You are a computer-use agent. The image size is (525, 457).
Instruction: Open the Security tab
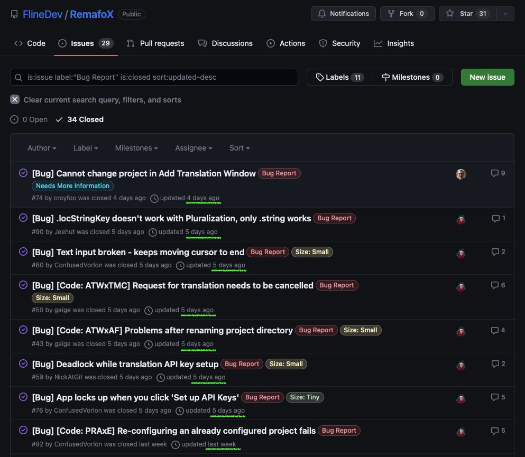[x=339, y=43]
